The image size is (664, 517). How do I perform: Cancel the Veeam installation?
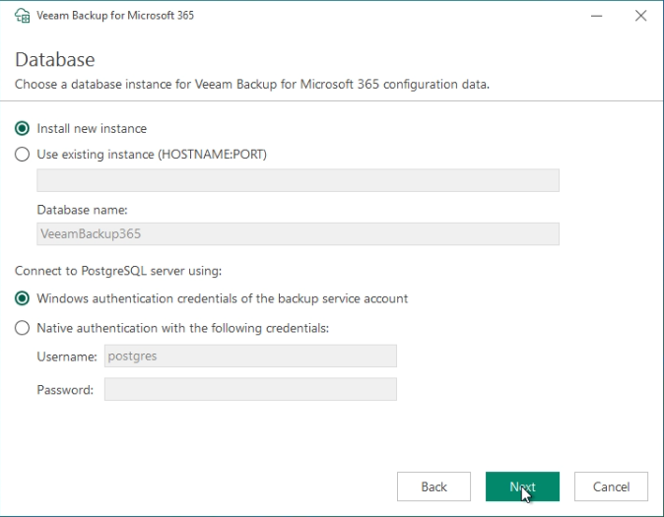[x=611, y=486]
